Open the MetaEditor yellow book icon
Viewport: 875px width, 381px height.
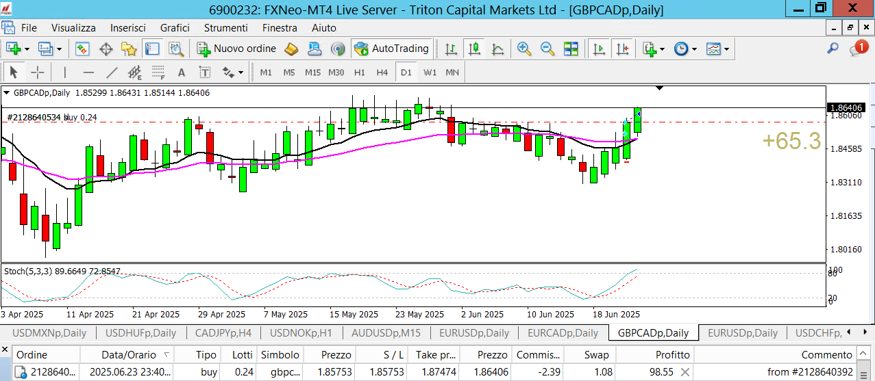tap(291, 49)
